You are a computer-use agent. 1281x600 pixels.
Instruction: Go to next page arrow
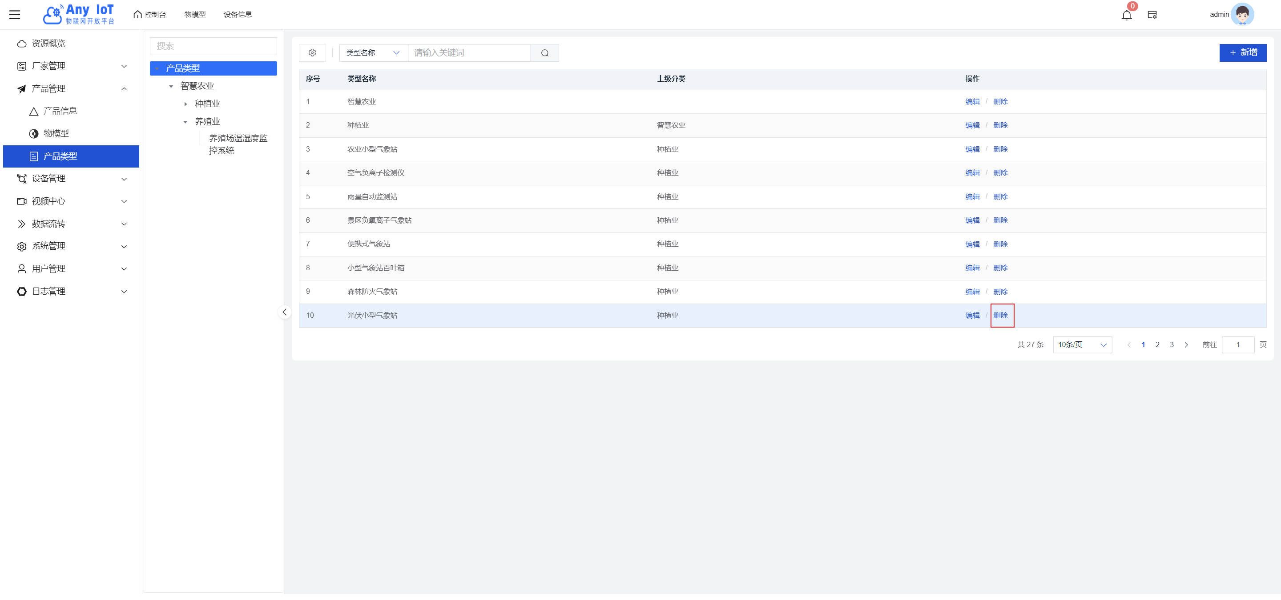[1186, 345]
